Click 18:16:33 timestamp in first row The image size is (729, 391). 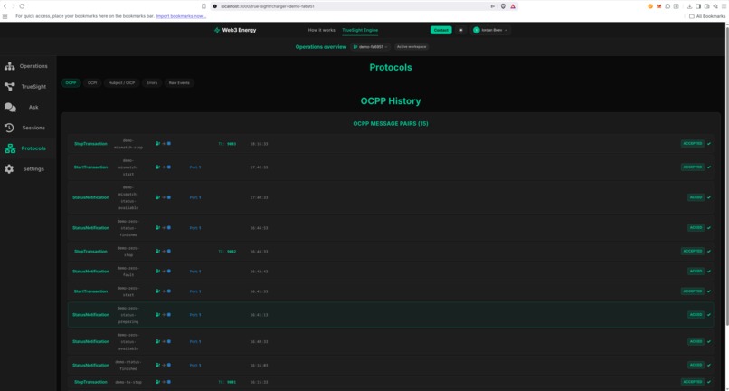259,144
